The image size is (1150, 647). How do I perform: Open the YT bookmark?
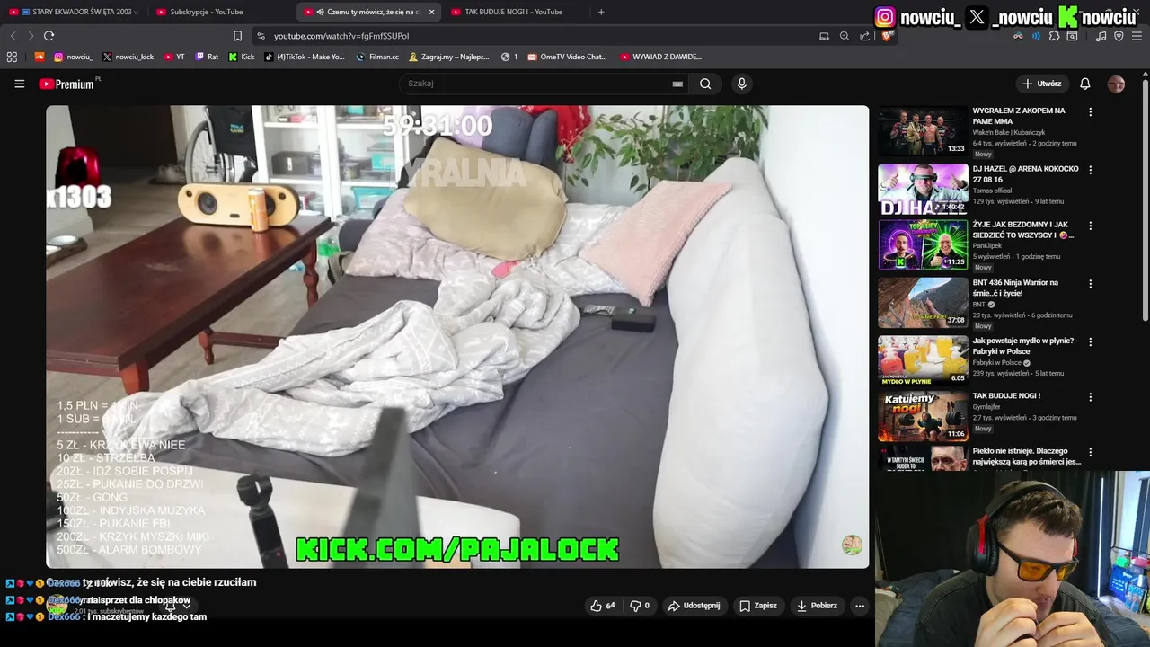click(x=174, y=57)
